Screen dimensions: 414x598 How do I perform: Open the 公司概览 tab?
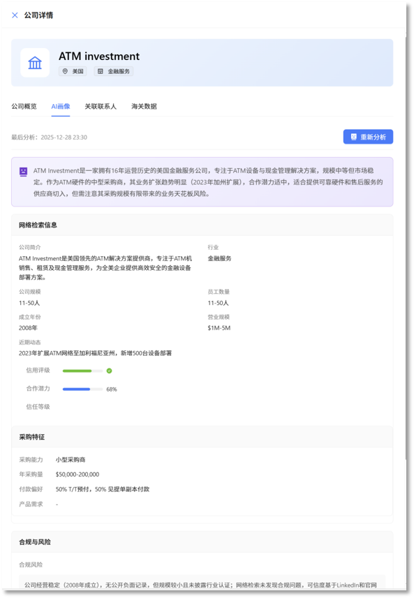tap(24, 106)
